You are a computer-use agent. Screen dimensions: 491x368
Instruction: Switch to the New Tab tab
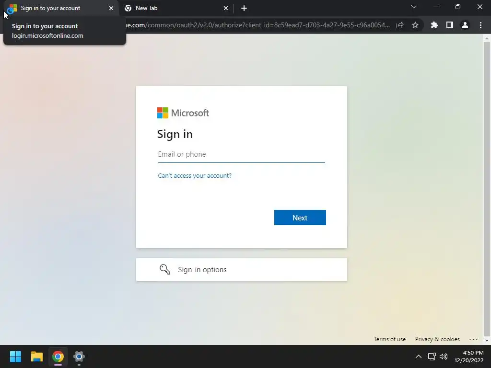175,8
